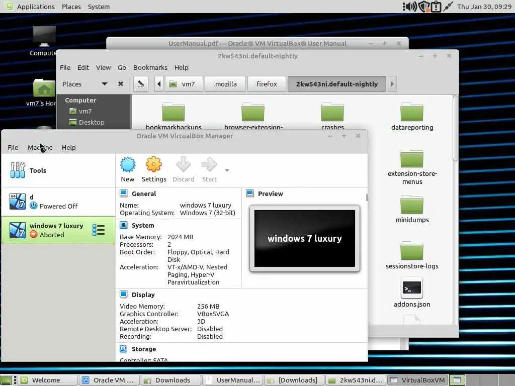Switch to UserManual taskbar window

click(x=233, y=380)
